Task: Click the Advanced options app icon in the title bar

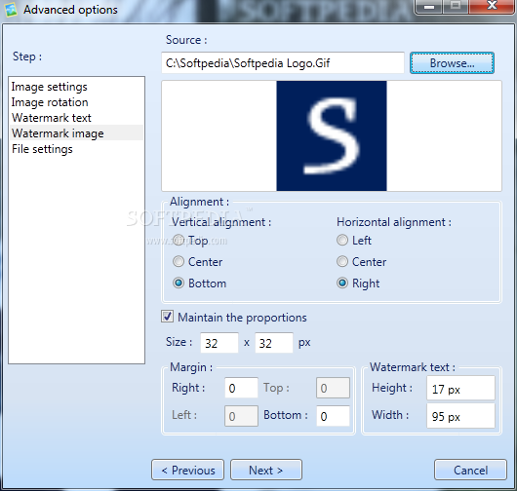Action: [x=10, y=10]
